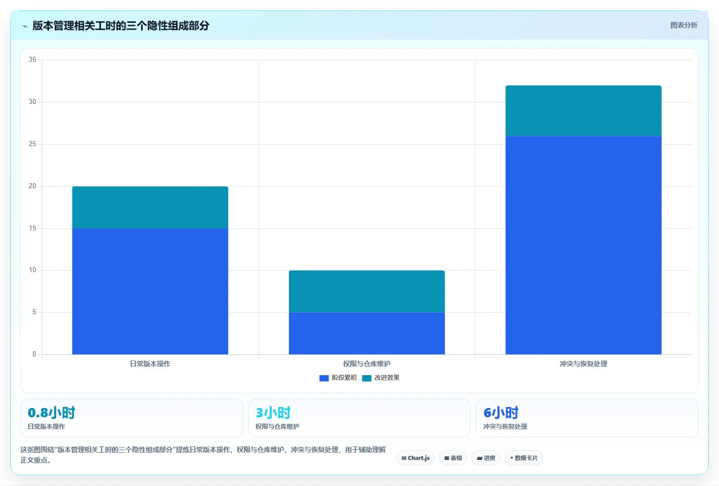Click the 表格 tag chip
Viewport: 719px width, 486px height.
pyautogui.click(x=453, y=458)
